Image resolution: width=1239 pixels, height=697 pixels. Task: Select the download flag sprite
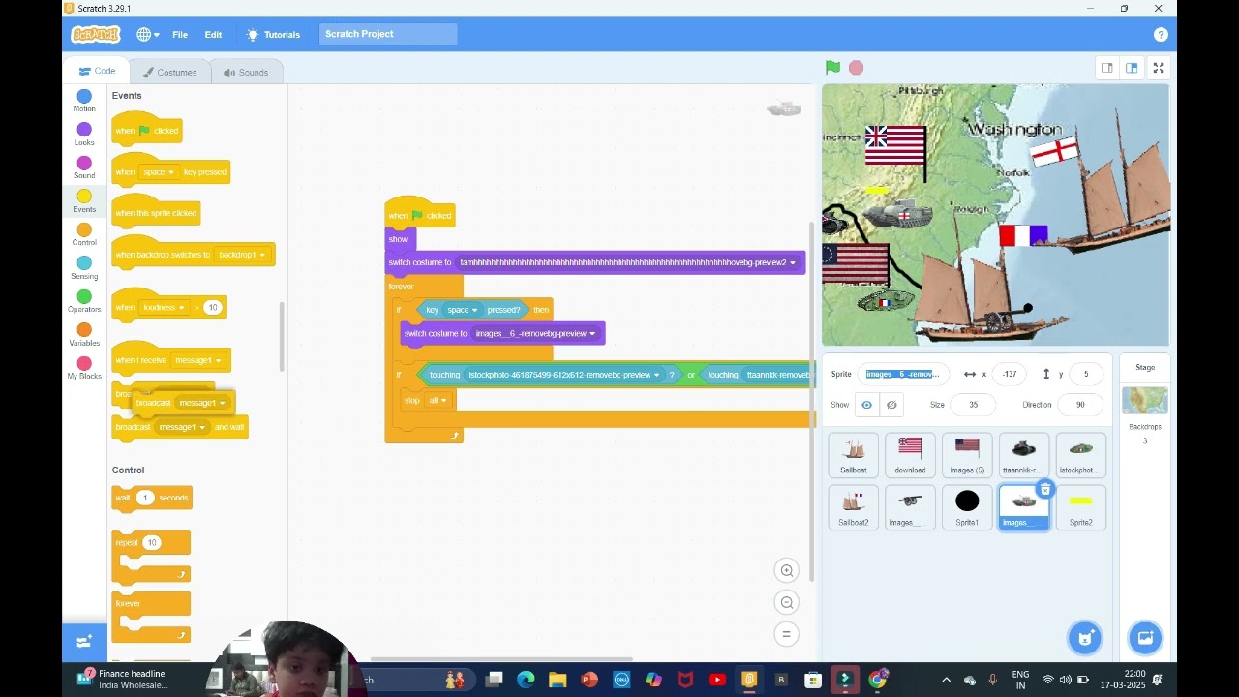[910, 455]
